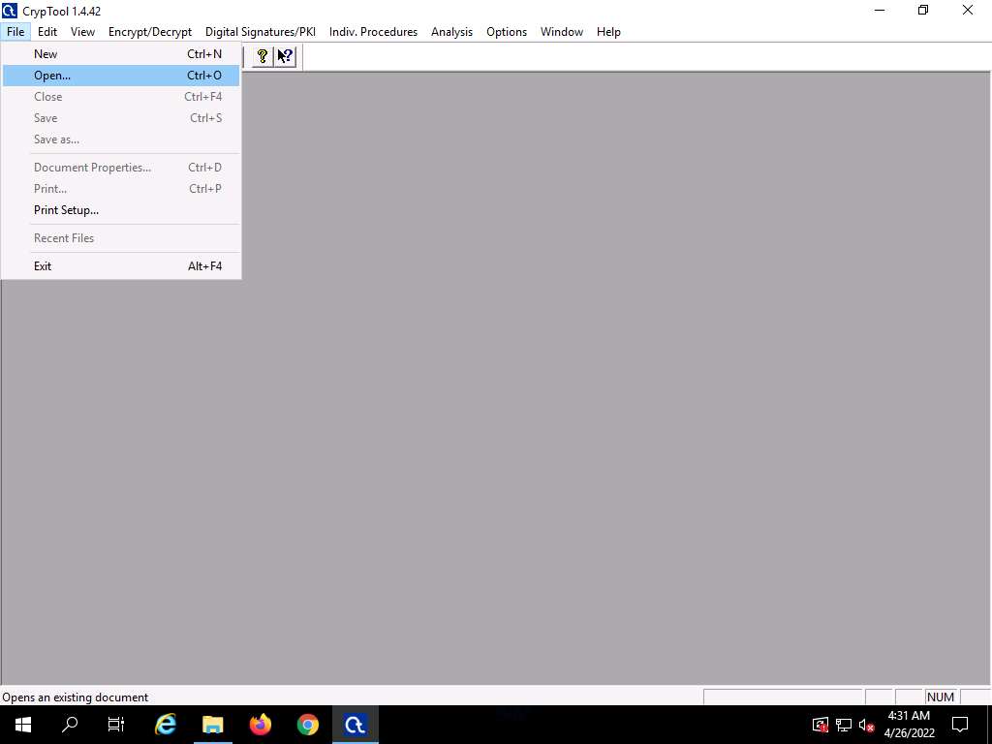
Task: Open Task View on the taskbar
Action: (116, 725)
